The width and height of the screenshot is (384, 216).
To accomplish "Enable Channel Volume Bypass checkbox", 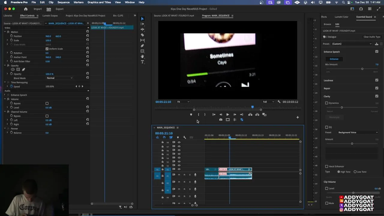I will click(47, 116).
